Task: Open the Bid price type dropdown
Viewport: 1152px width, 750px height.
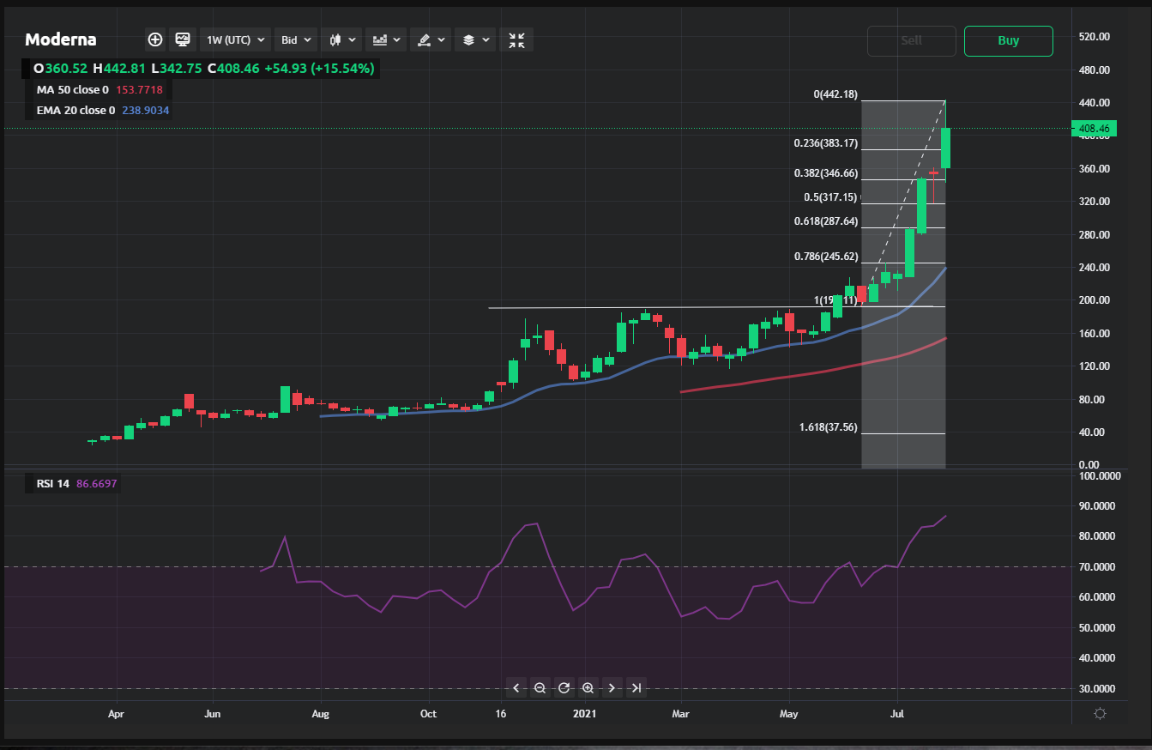Action: coord(296,39)
